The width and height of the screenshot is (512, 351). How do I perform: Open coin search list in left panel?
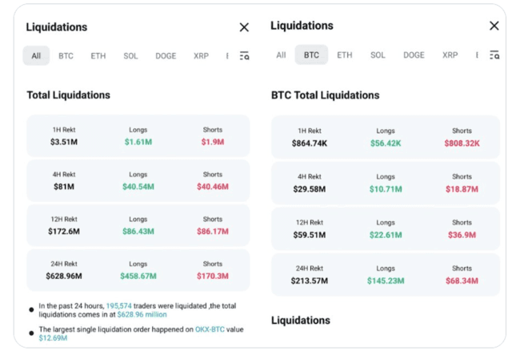pyautogui.click(x=244, y=56)
